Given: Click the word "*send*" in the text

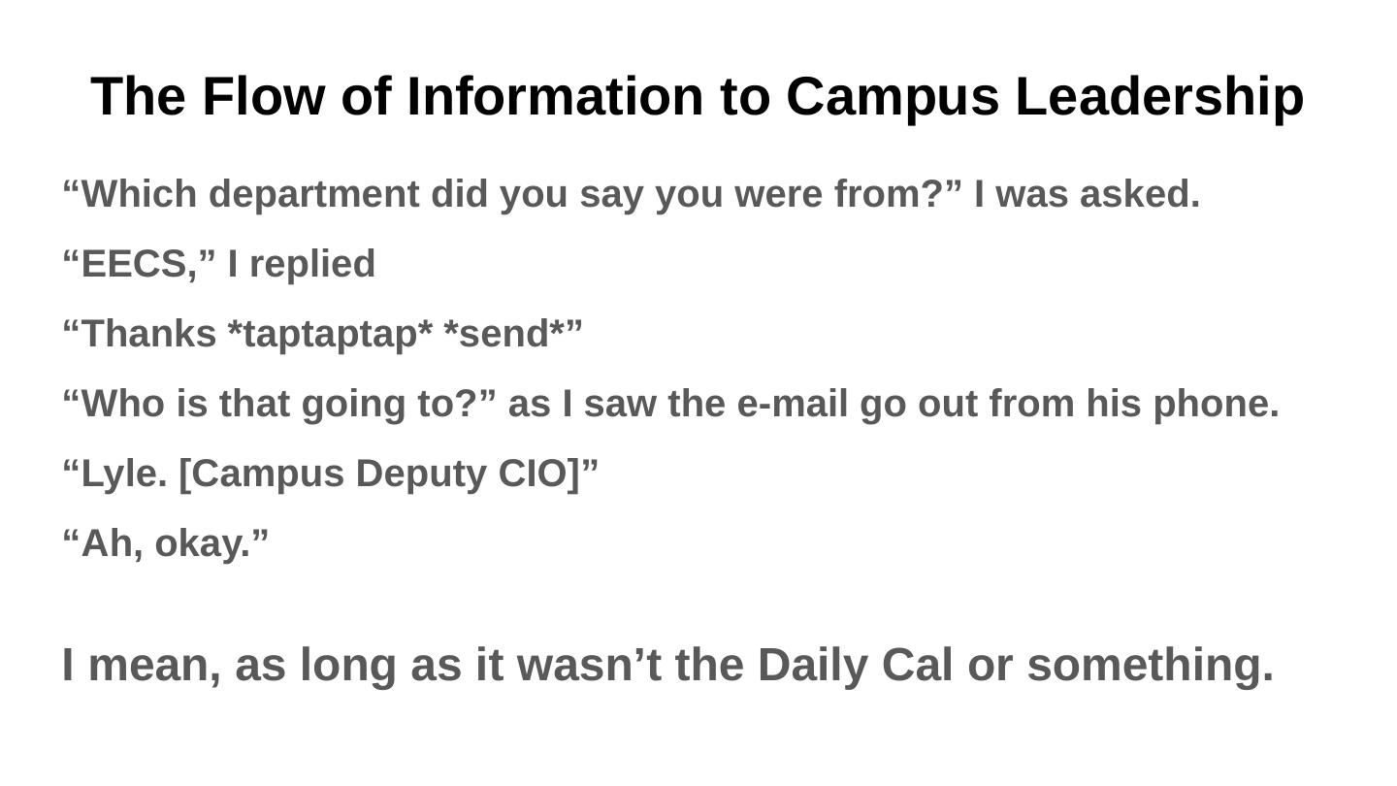Looking at the screenshot, I should coord(504,334).
